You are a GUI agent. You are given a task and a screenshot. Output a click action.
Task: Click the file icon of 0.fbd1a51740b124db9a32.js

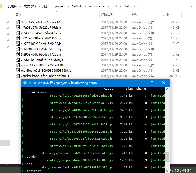(18, 22)
